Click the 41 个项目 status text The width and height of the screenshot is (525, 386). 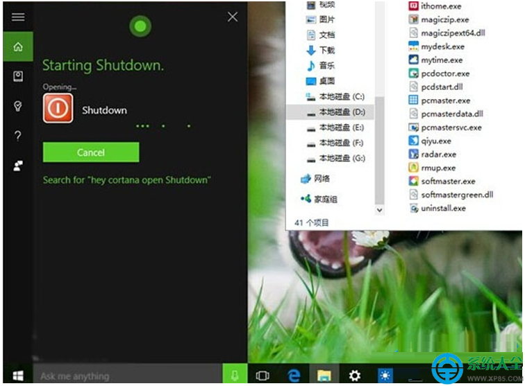pyautogui.click(x=311, y=222)
